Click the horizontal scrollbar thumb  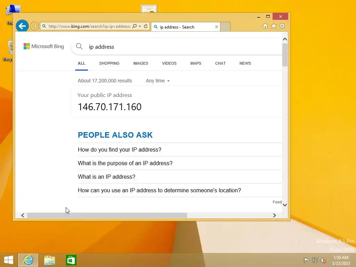107,215
